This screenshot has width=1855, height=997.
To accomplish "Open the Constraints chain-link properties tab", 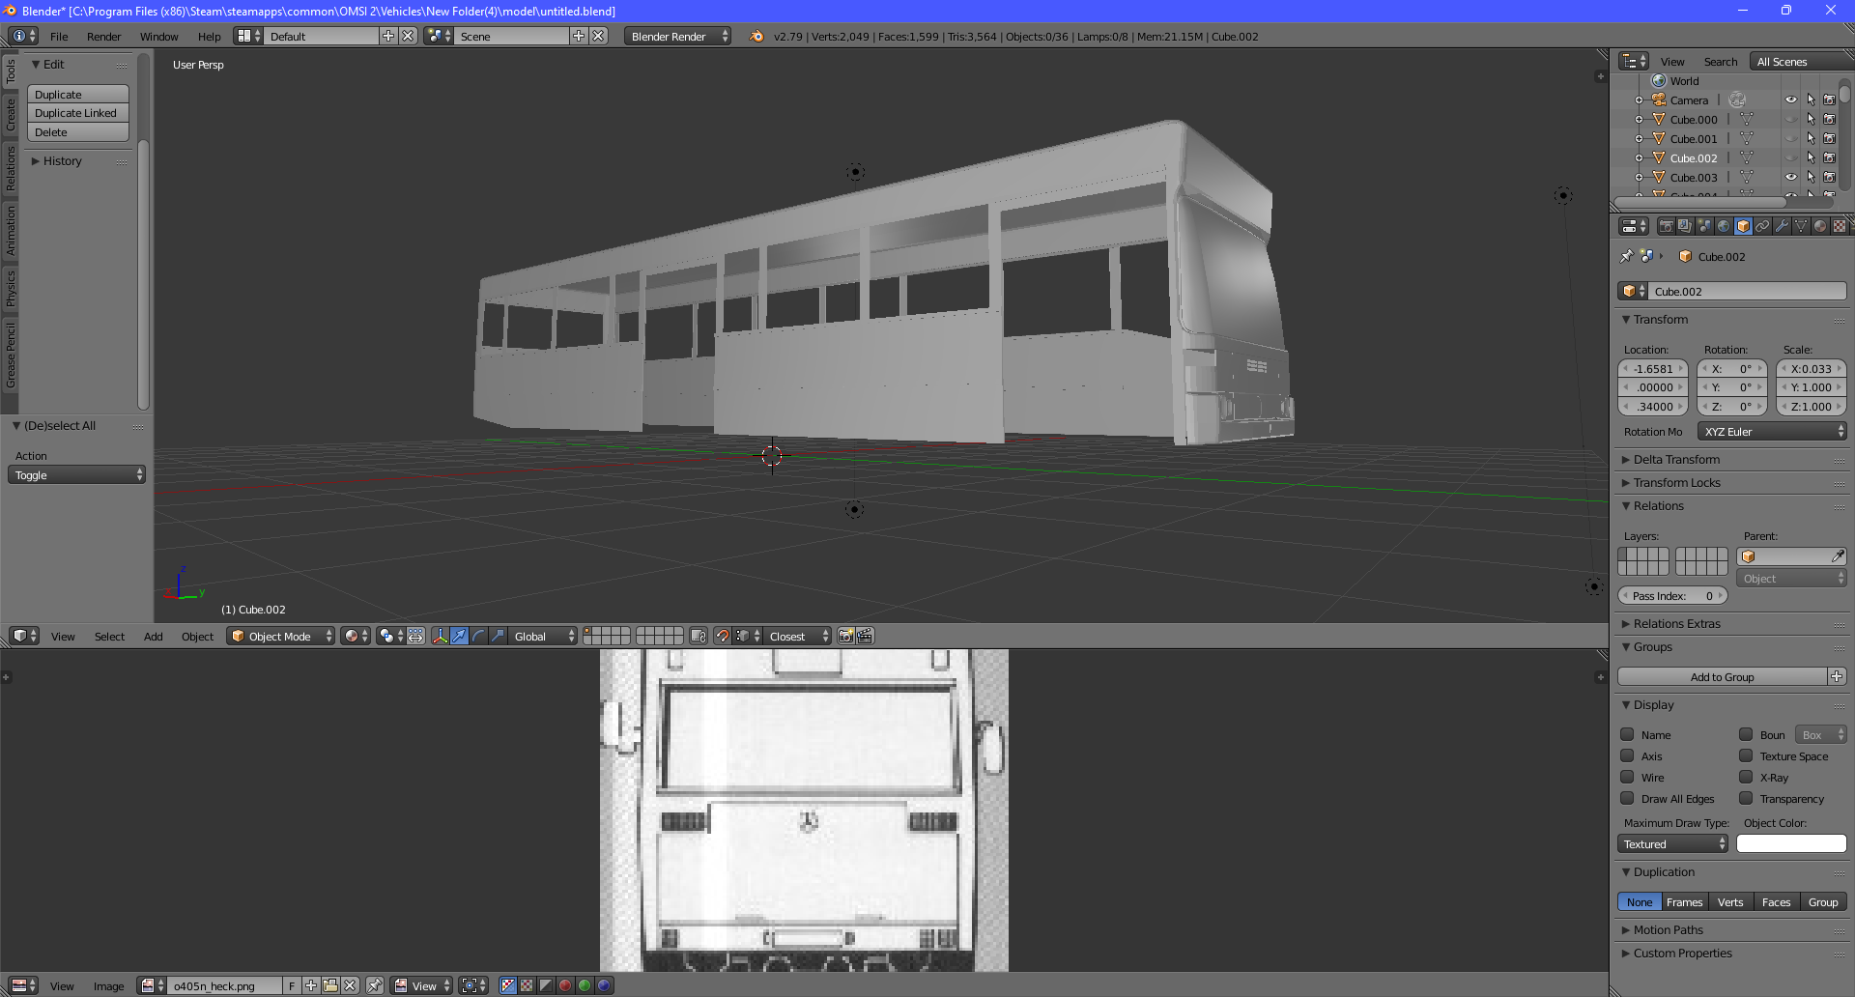I will pyautogui.click(x=1762, y=226).
